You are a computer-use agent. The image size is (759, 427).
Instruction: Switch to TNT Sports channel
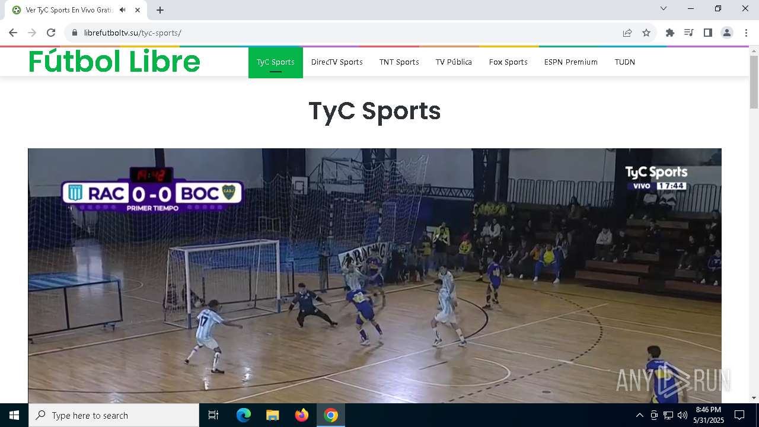click(x=399, y=62)
